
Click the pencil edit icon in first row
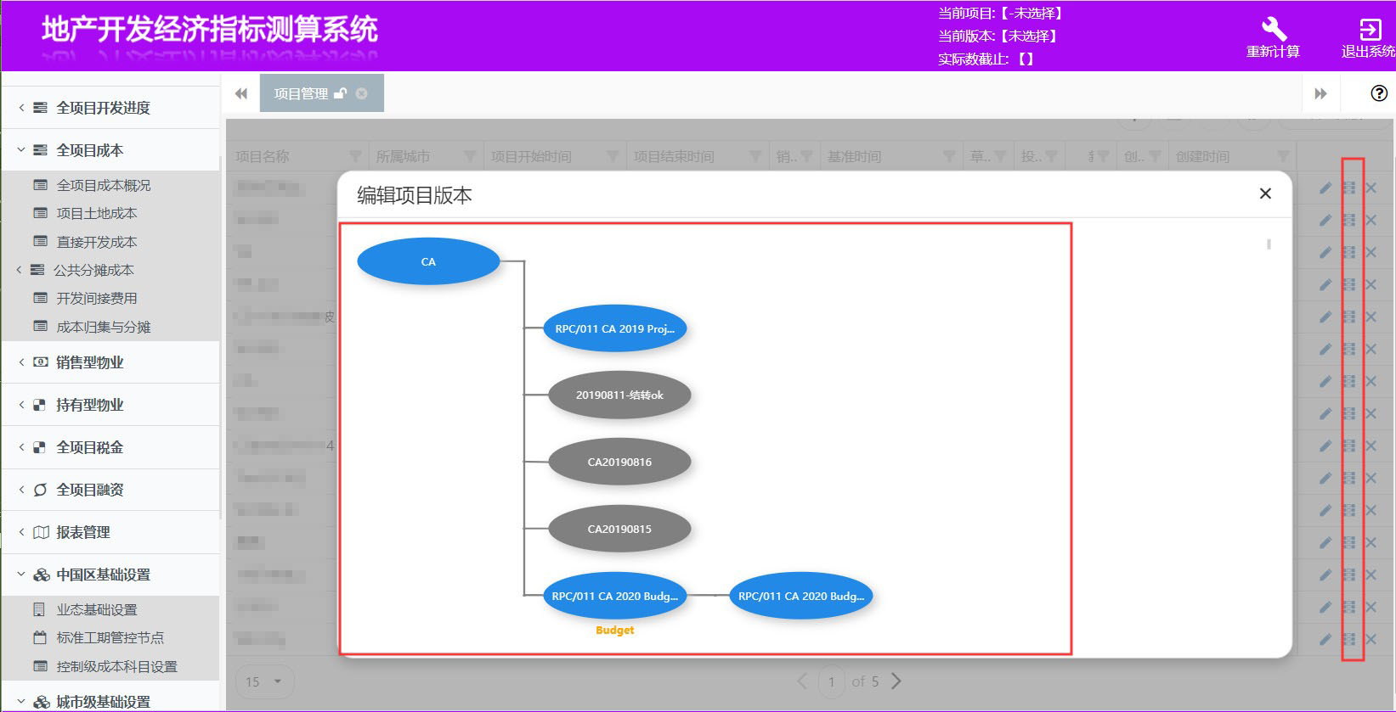click(1325, 188)
